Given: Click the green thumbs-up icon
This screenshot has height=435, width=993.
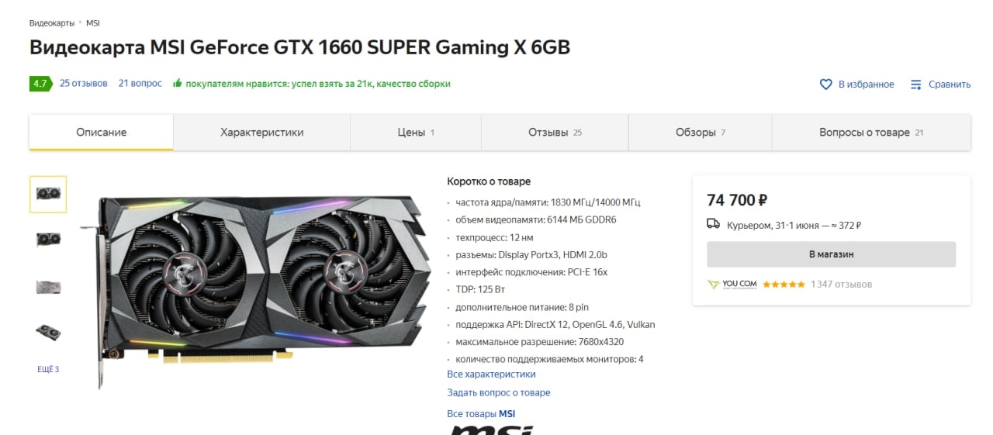Looking at the screenshot, I should pos(177,84).
